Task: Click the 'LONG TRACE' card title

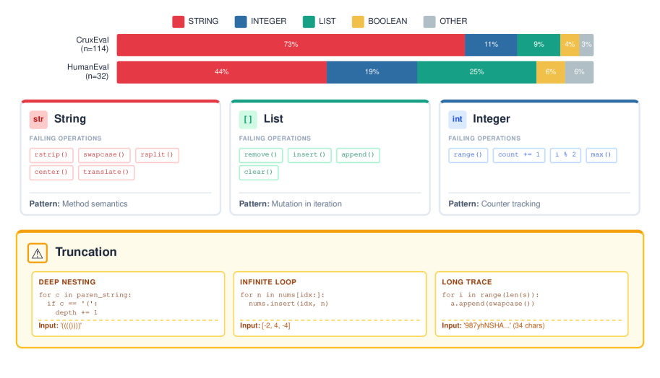Action: pyautogui.click(x=467, y=282)
